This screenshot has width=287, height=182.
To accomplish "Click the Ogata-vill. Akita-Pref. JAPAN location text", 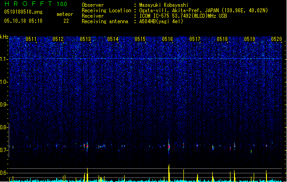I will coord(204,10).
